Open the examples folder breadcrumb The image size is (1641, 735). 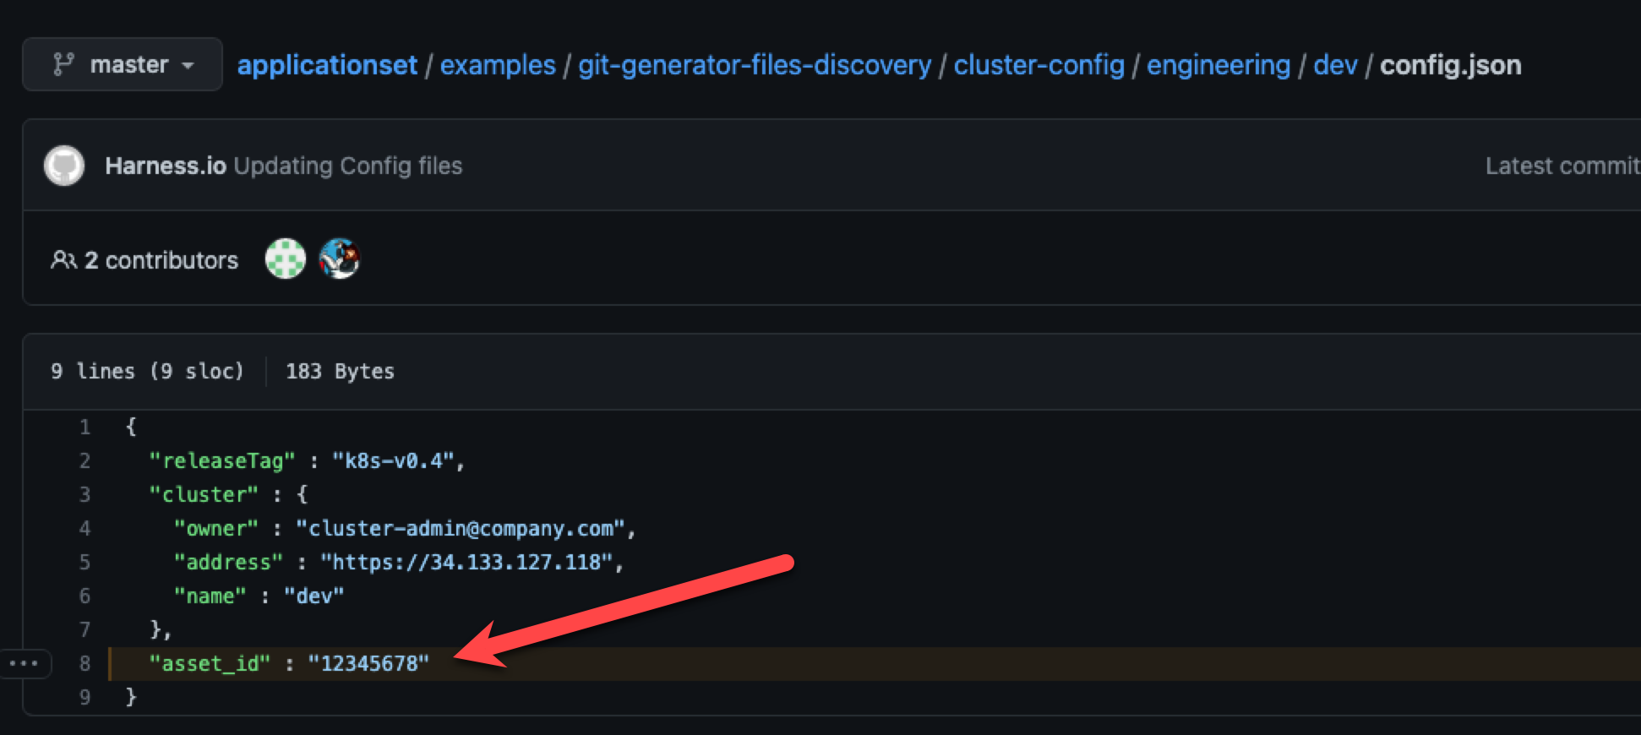pyautogui.click(x=498, y=65)
